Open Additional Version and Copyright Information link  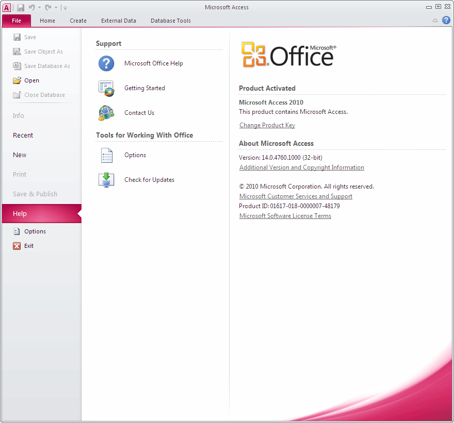click(302, 167)
